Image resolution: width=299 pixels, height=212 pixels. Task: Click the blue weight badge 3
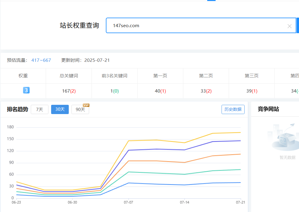point(26,90)
